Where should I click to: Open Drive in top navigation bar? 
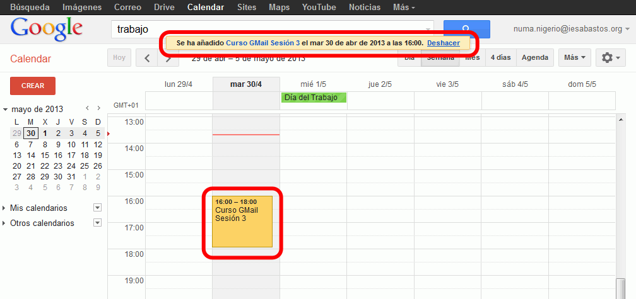click(x=164, y=8)
